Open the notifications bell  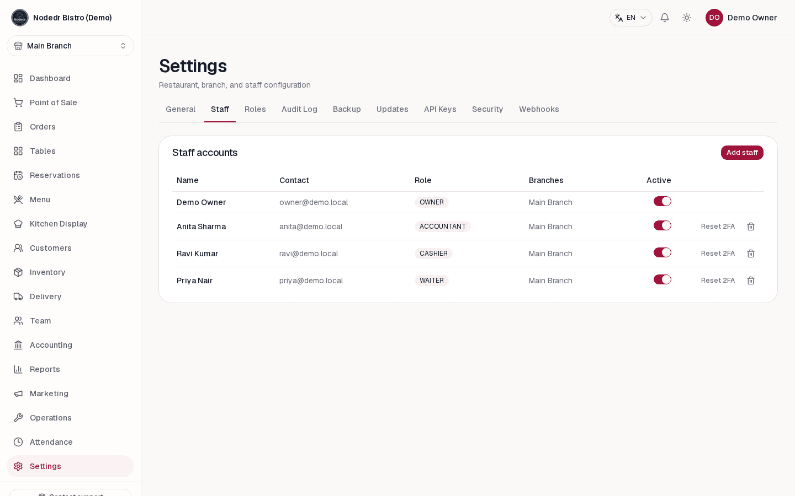665,18
